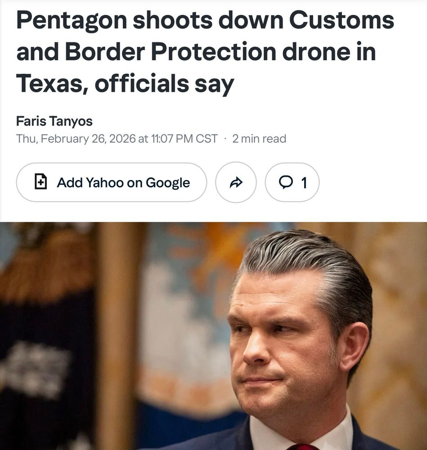The height and width of the screenshot is (450, 427).
Task: Open comments via the speech bubble icon
Action: 286,182
